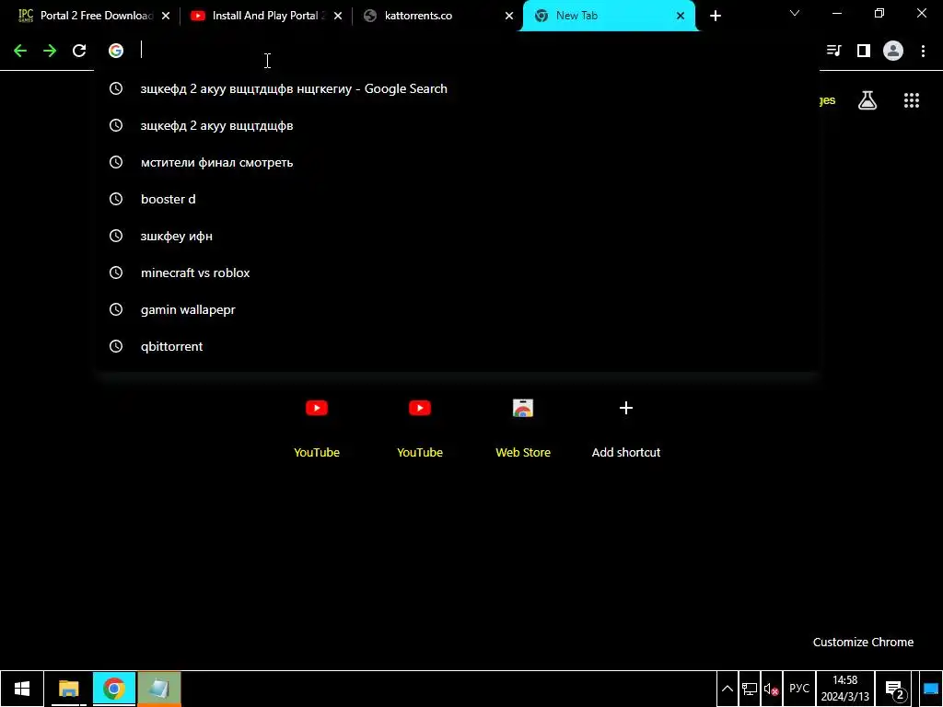Click clock icon beside 'minecraft vs roblox'
The height and width of the screenshot is (707, 943).
pos(116,272)
